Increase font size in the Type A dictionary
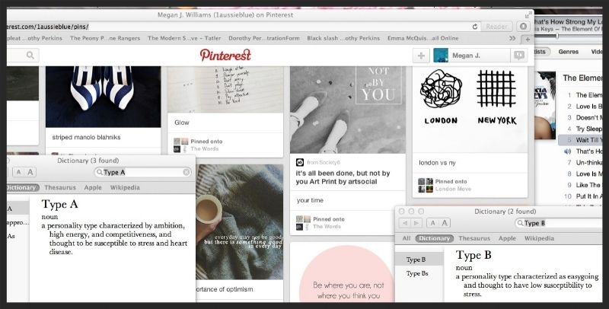The width and height of the screenshot is (609, 309). pyautogui.click(x=30, y=172)
